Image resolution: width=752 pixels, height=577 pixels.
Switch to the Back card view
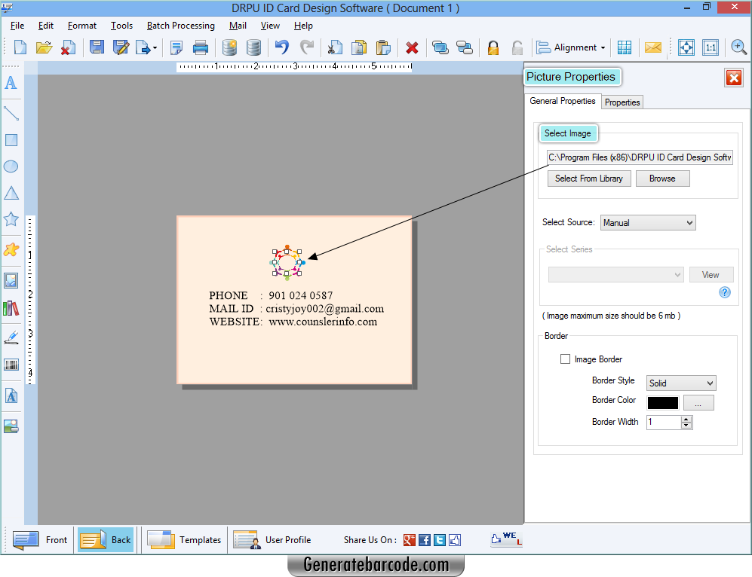(106, 539)
